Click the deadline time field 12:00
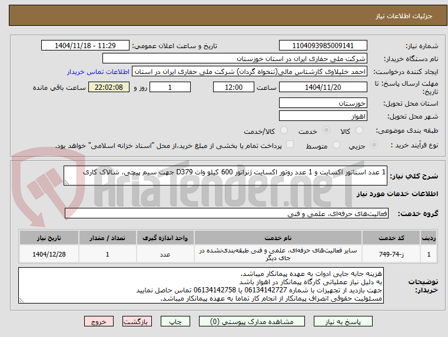448x337 pixels. [234, 87]
